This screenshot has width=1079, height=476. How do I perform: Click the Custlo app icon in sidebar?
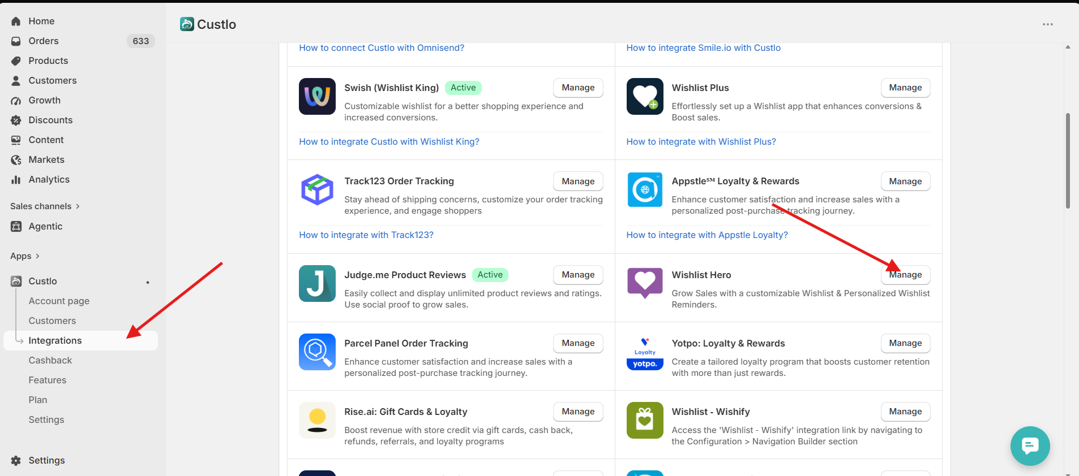click(16, 281)
